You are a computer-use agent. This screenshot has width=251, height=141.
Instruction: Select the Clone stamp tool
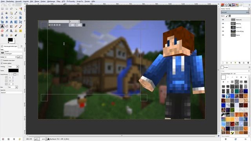coord(16,31)
